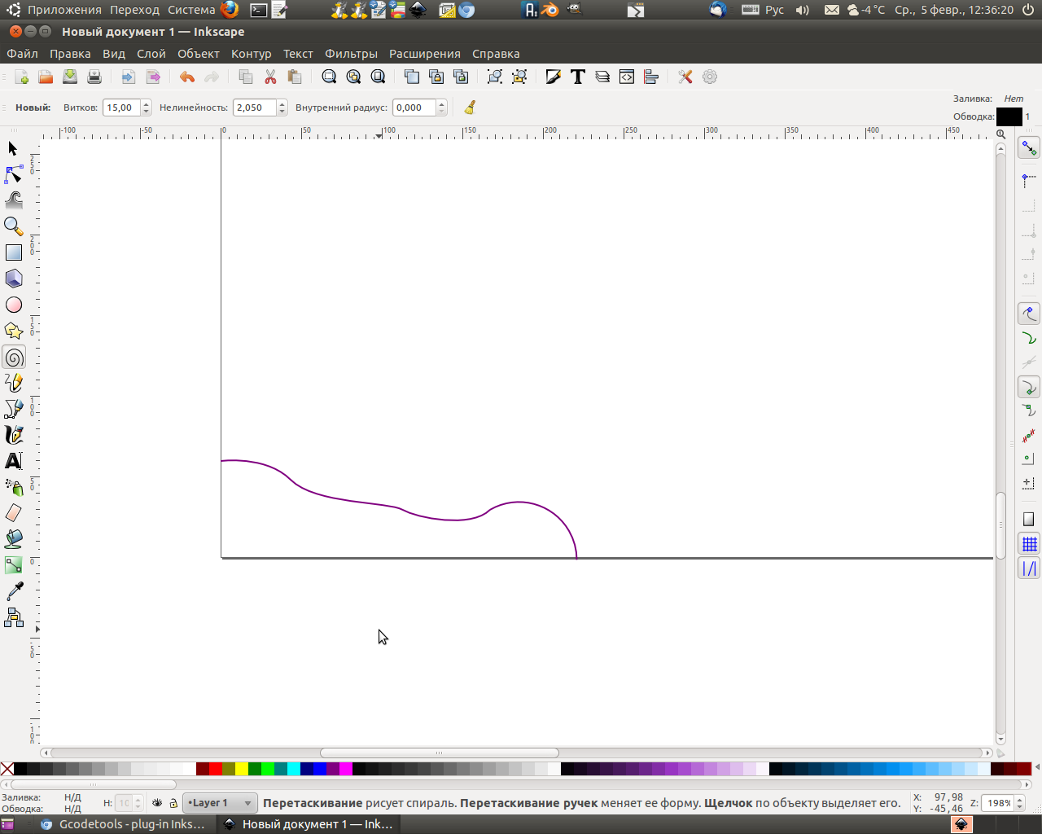The height and width of the screenshot is (834, 1042).
Task: Toggle snap to page border
Action: [1029, 519]
